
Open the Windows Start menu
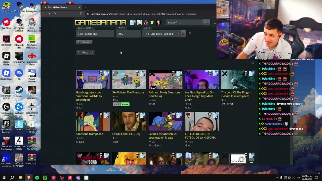pos(4,178)
